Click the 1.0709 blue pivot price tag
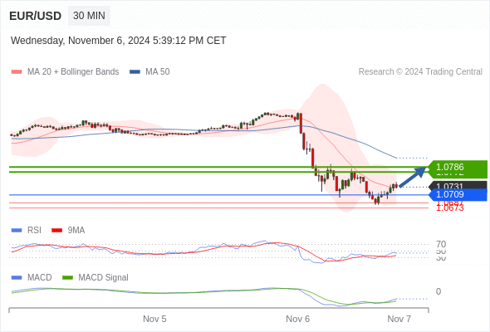490x332 pixels. (x=458, y=194)
